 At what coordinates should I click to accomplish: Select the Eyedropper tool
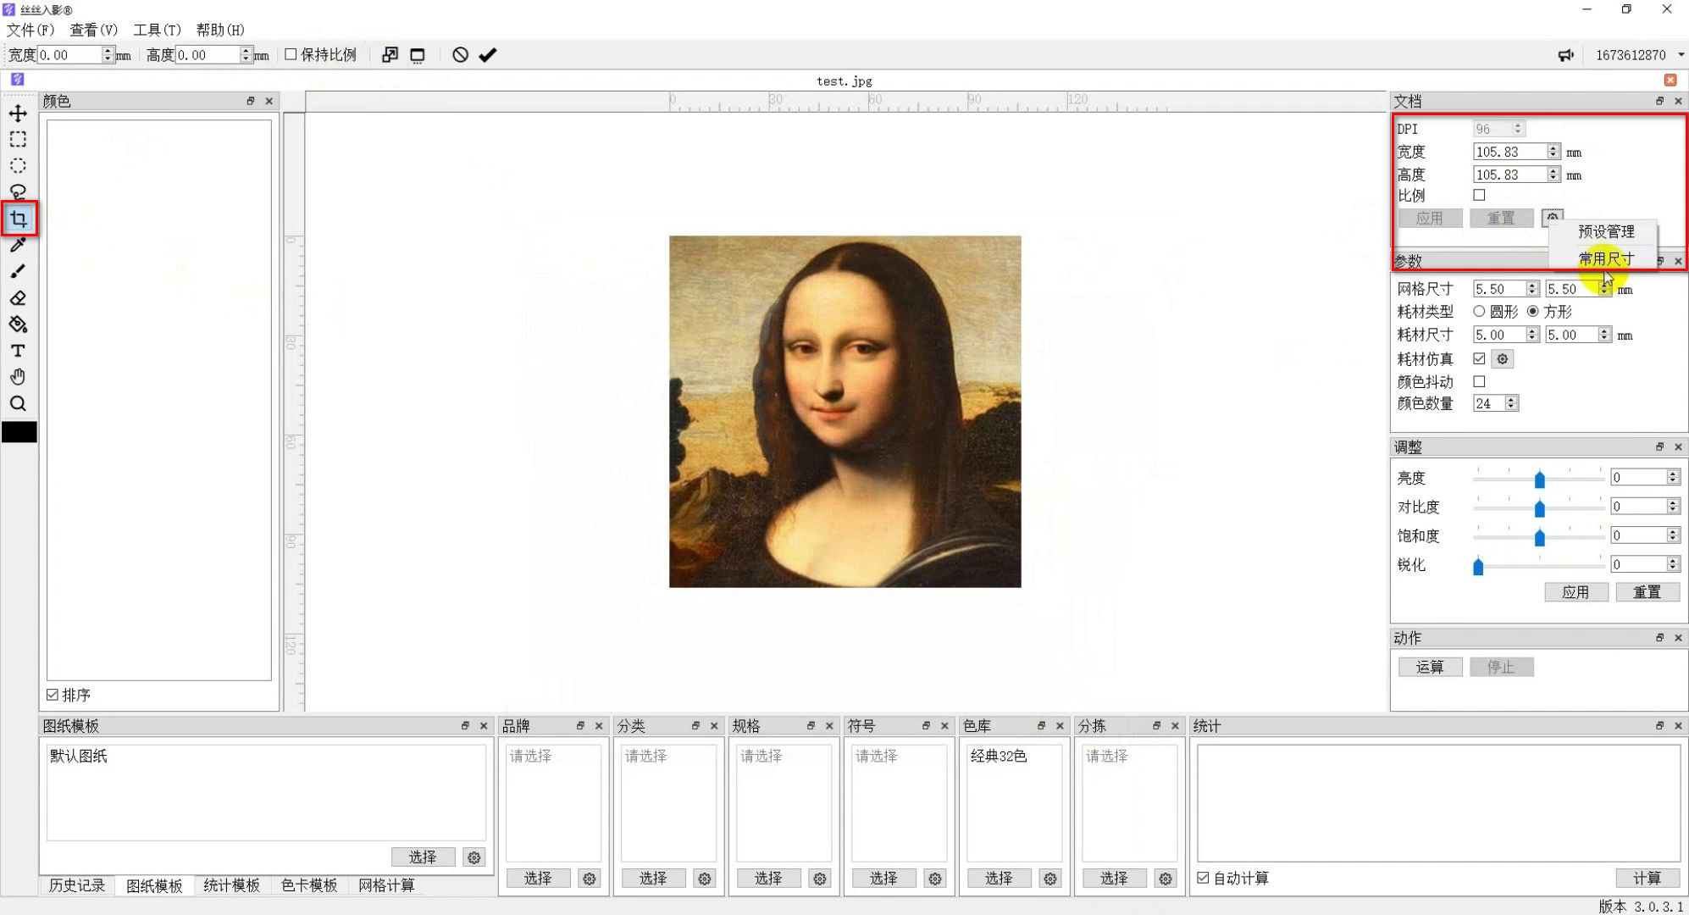[18, 245]
